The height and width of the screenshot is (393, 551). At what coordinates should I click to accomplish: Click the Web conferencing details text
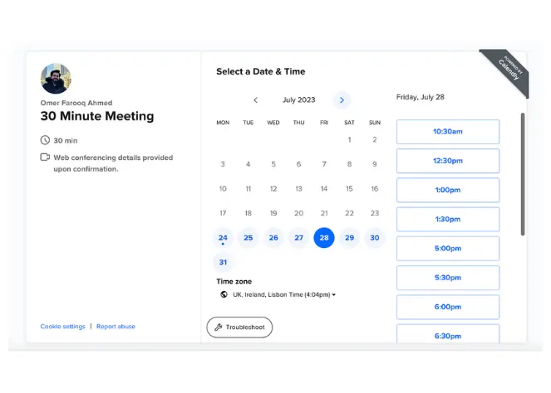113,163
